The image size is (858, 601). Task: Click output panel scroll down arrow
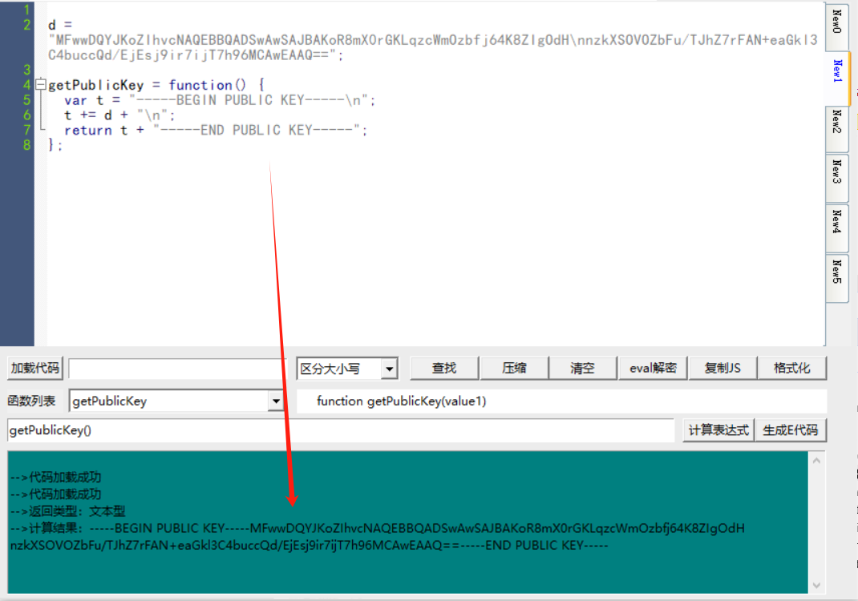click(816, 585)
